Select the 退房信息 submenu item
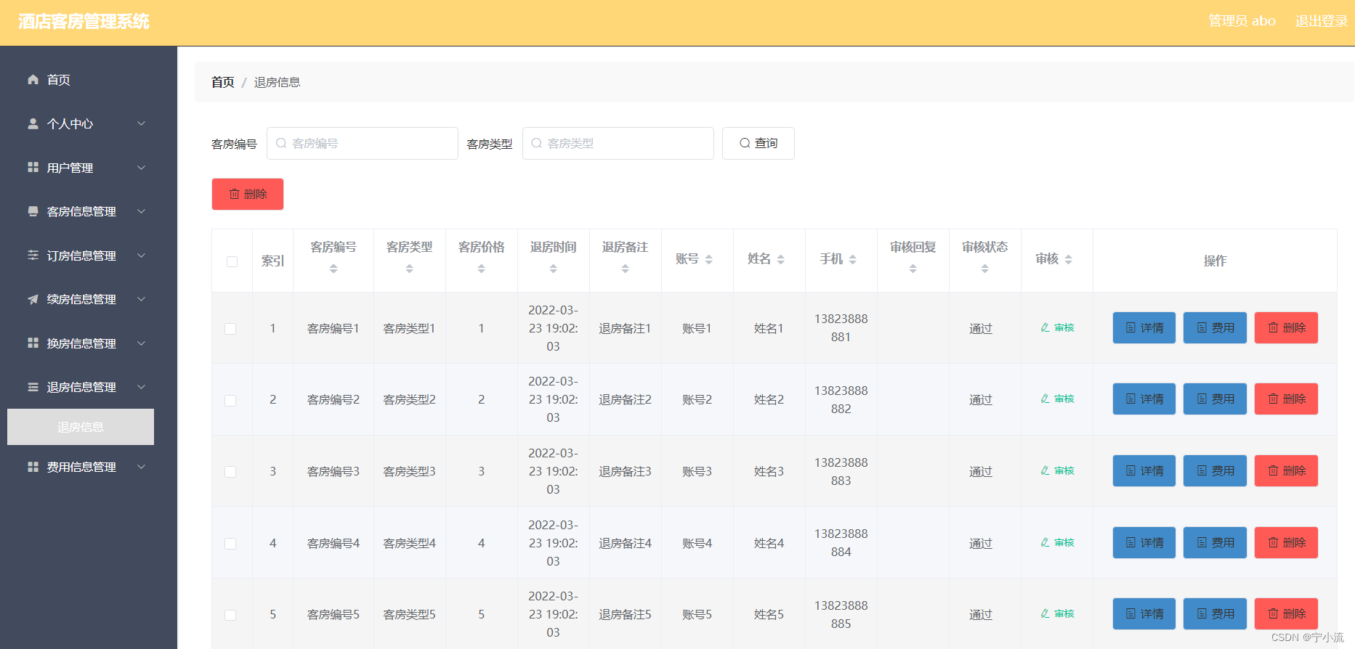 81,427
